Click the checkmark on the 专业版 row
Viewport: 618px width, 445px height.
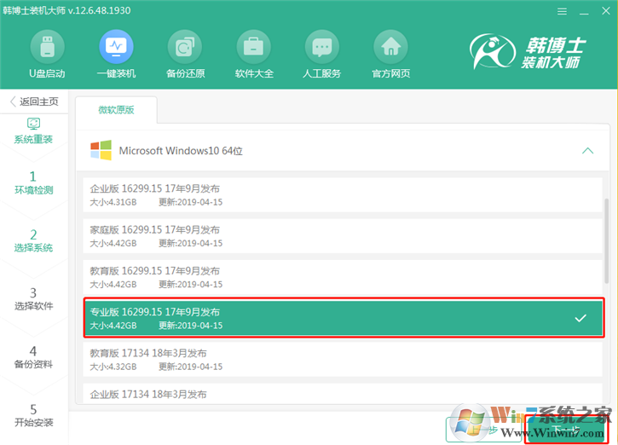(580, 318)
